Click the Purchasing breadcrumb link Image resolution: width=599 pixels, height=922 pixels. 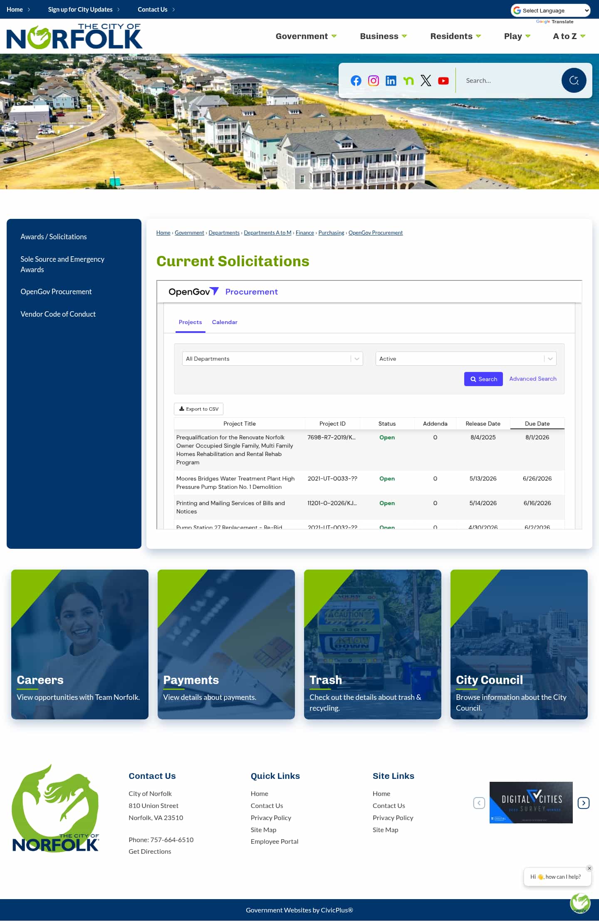pos(331,233)
